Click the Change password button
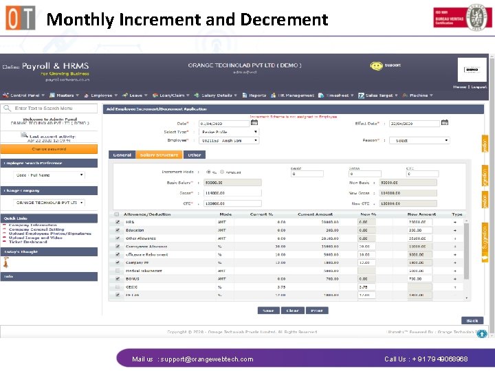The width and height of the screenshot is (495, 371). (49, 149)
